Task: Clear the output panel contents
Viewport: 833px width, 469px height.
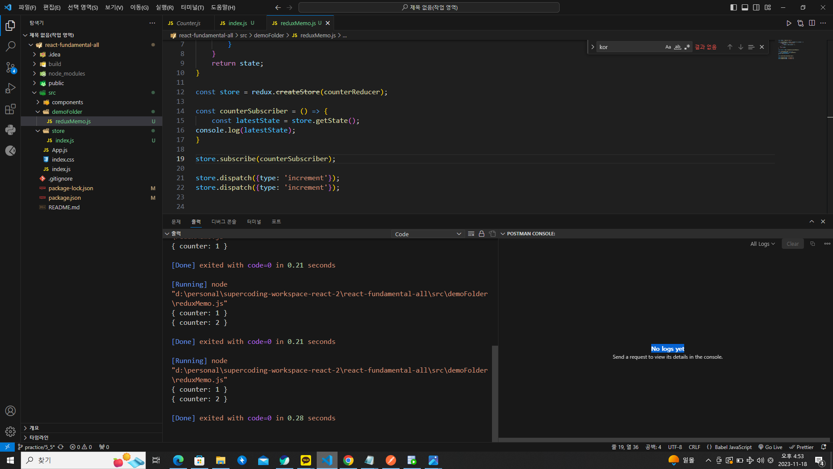Action: [471, 234]
